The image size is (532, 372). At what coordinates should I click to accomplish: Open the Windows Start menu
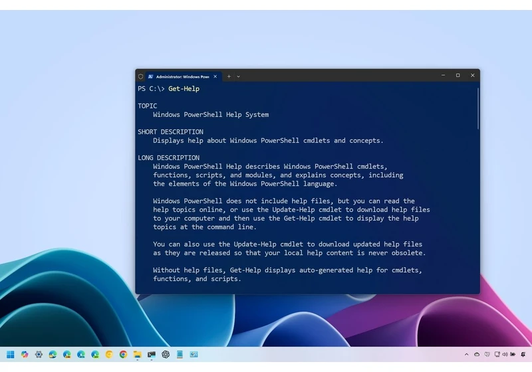(x=11, y=354)
